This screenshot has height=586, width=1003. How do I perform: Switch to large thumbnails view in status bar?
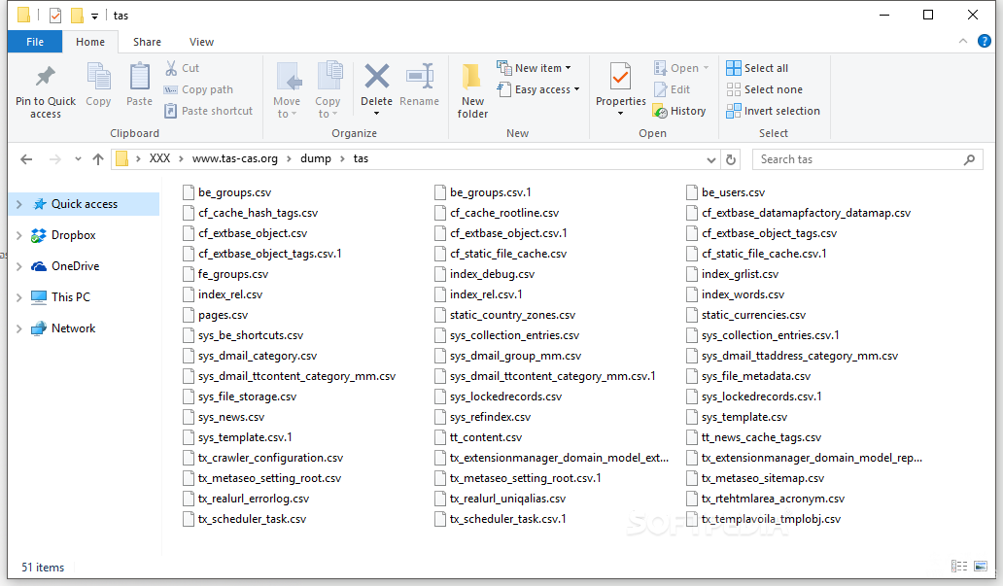click(x=981, y=567)
